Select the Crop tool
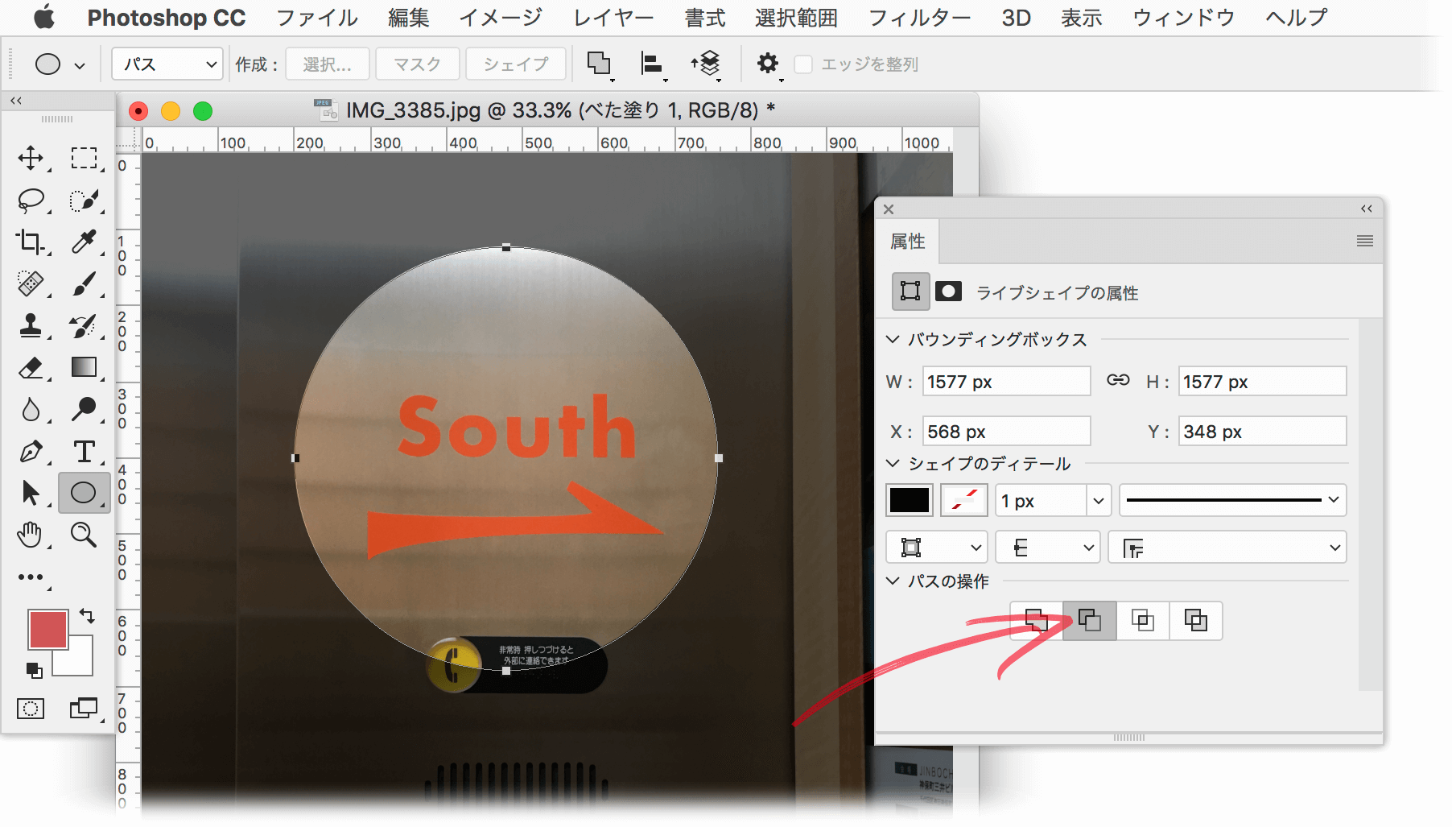 (x=31, y=242)
